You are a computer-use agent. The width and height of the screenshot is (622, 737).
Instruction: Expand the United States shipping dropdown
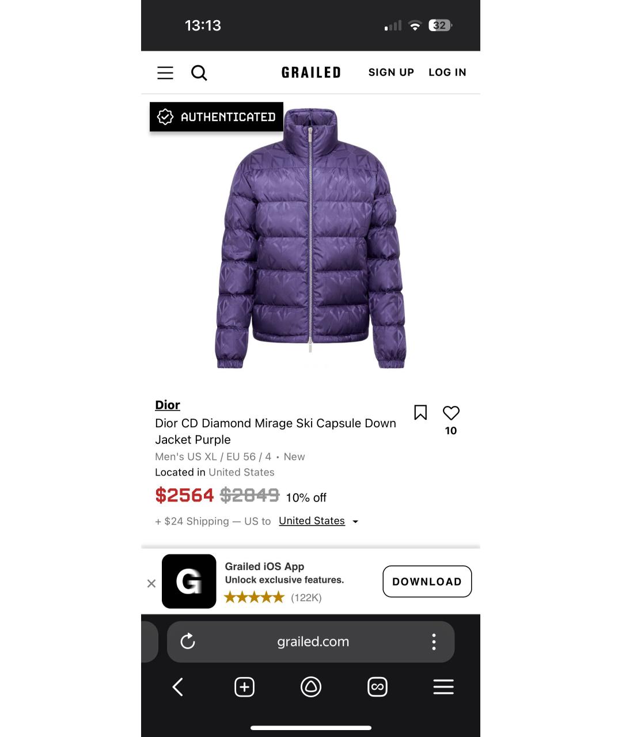[312, 521]
